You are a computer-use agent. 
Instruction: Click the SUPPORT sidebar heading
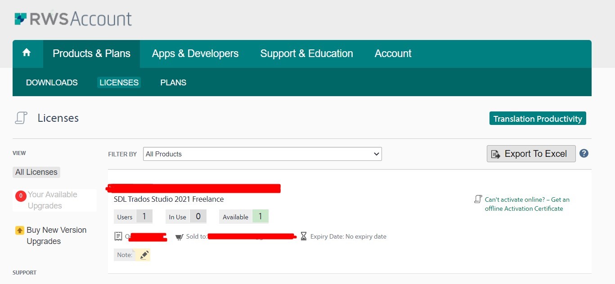(25, 273)
